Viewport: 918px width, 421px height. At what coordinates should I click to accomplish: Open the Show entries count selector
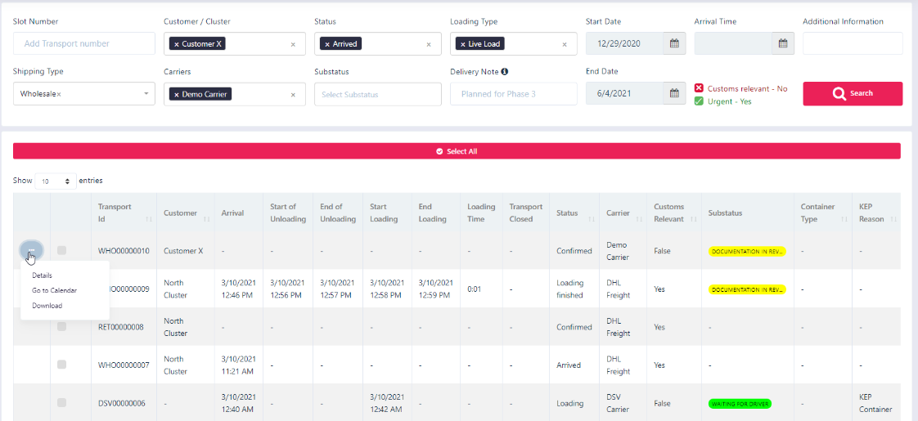(56, 181)
